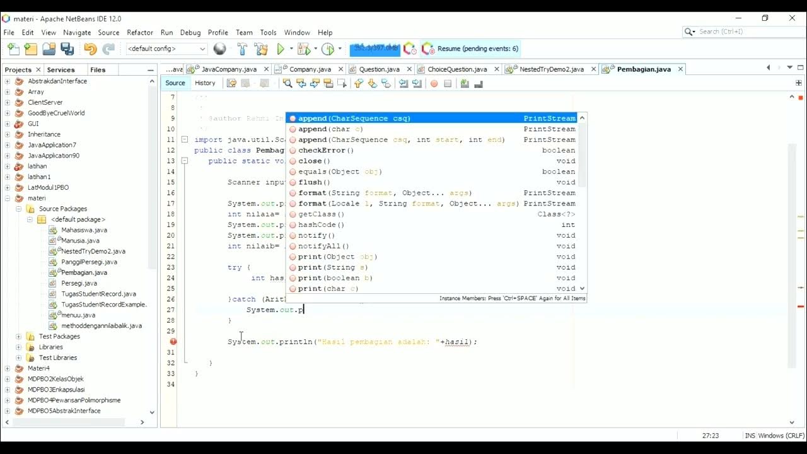Open the NestedTryDemo2.java editor tab
This screenshot has width=807, height=454.
pyautogui.click(x=552, y=69)
